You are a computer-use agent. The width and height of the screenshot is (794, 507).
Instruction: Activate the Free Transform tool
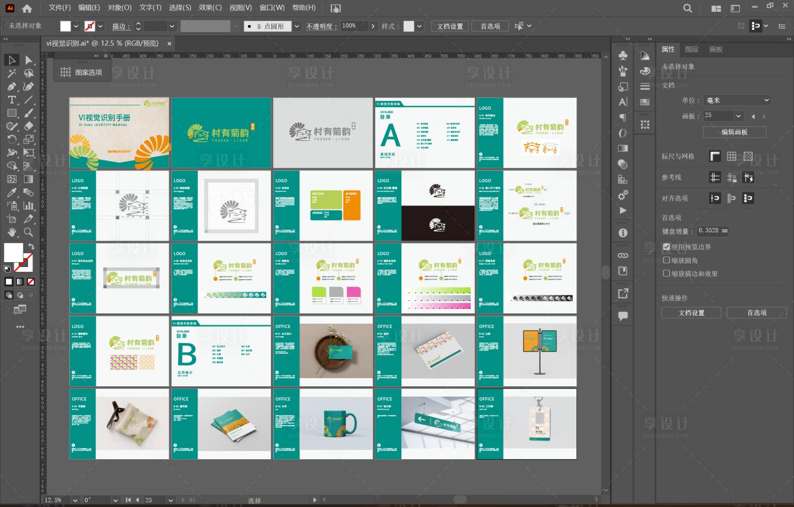coord(29,153)
